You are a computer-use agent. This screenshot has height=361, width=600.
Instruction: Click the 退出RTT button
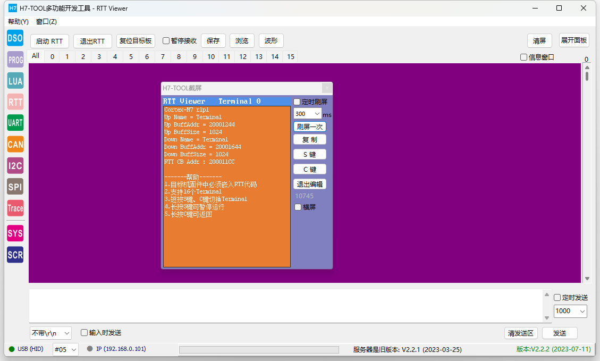[x=92, y=41]
